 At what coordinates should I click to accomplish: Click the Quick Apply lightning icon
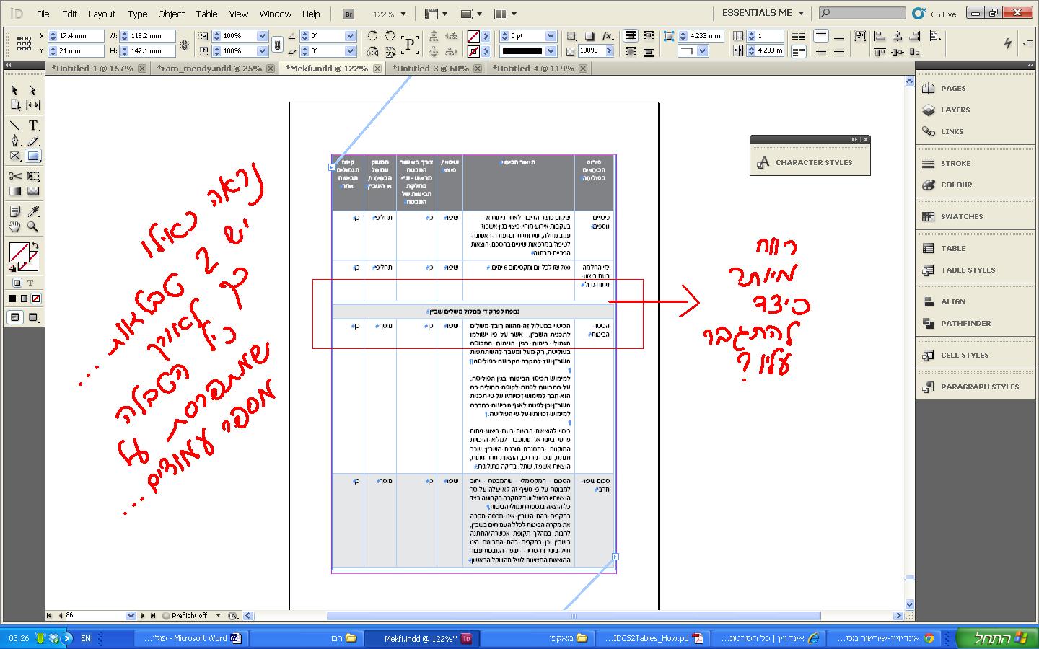1008,43
